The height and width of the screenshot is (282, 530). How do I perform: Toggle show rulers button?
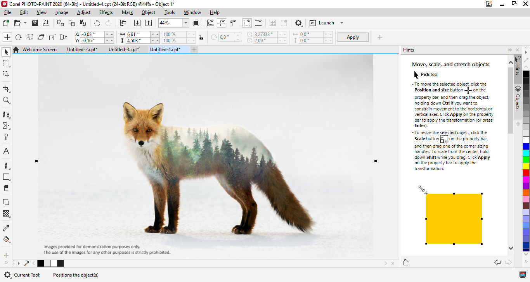tap(211, 23)
